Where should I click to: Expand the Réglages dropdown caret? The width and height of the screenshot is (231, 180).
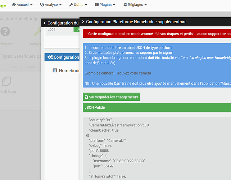[146, 5]
